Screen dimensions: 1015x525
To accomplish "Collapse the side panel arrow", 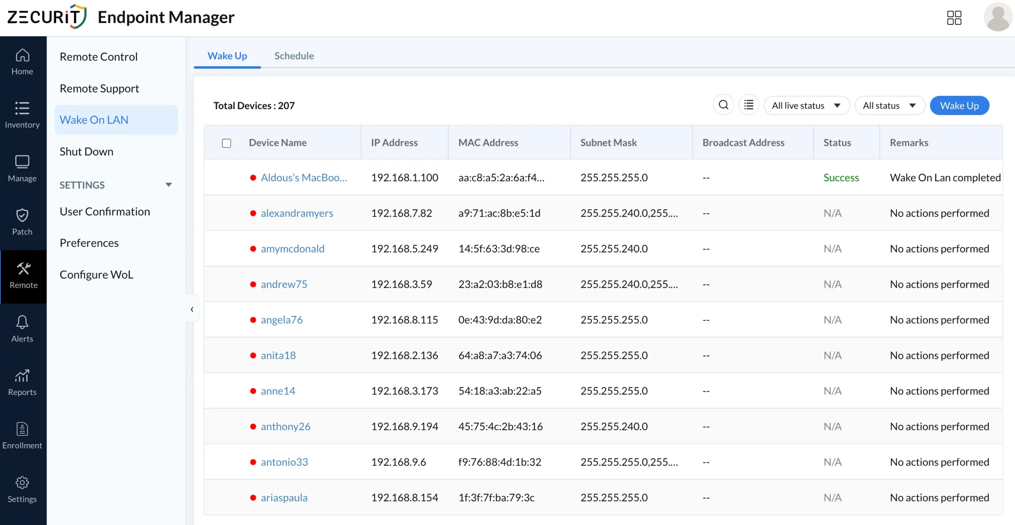I will (x=192, y=309).
